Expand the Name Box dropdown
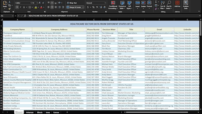This screenshot has width=202, height=114. (12, 16)
